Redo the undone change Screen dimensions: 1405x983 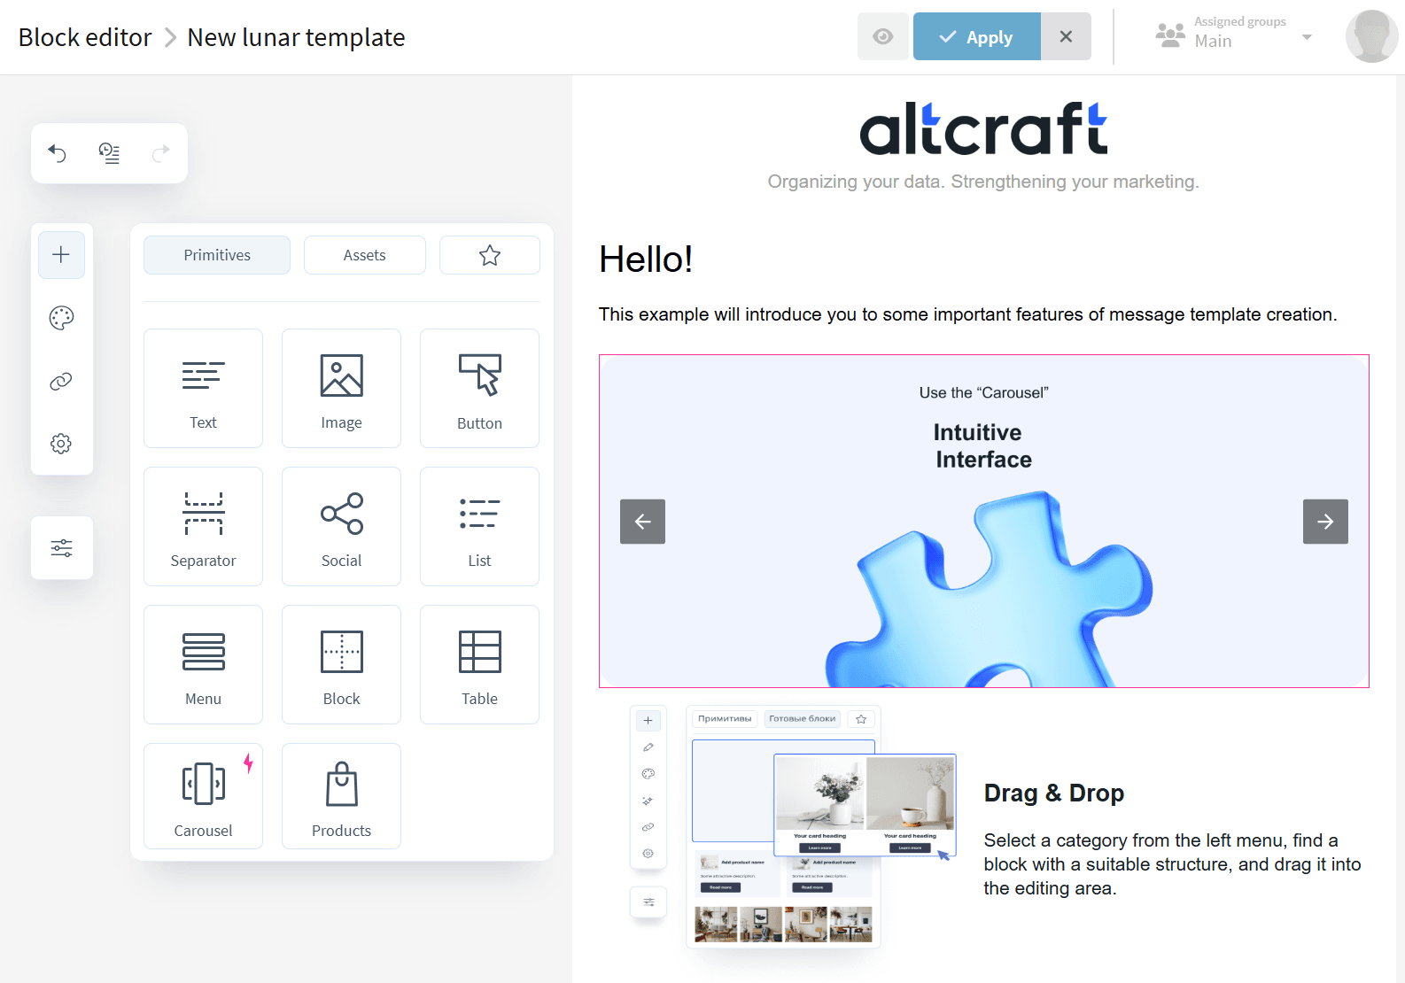pos(160,153)
